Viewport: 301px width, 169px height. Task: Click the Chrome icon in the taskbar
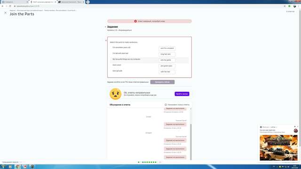[17, 167]
